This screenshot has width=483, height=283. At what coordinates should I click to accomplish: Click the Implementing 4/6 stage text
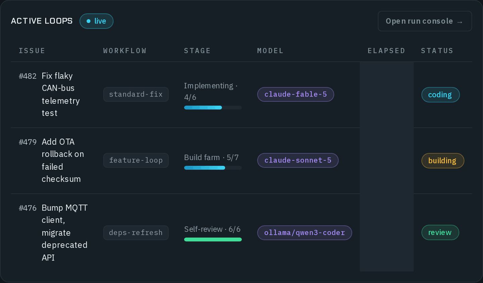pos(211,91)
